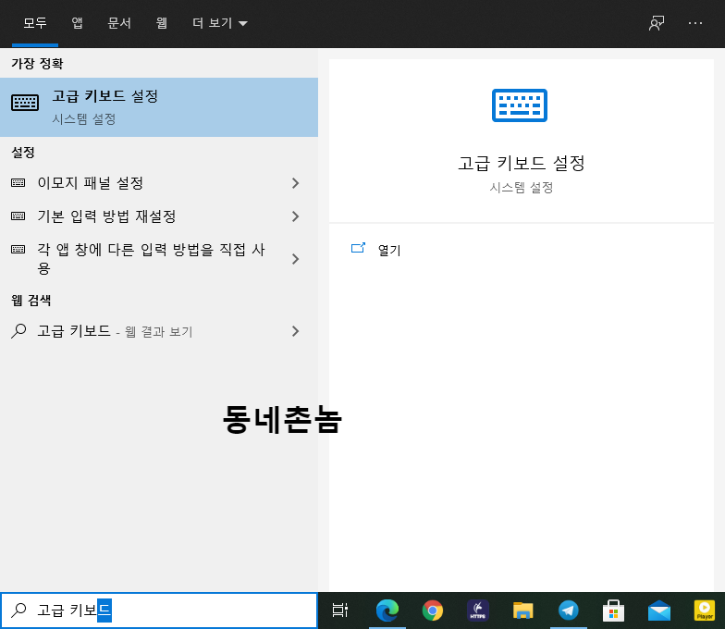Open Microsoft Store from taskbar
Viewport: 725px width, 629px height.
(x=614, y=610)
